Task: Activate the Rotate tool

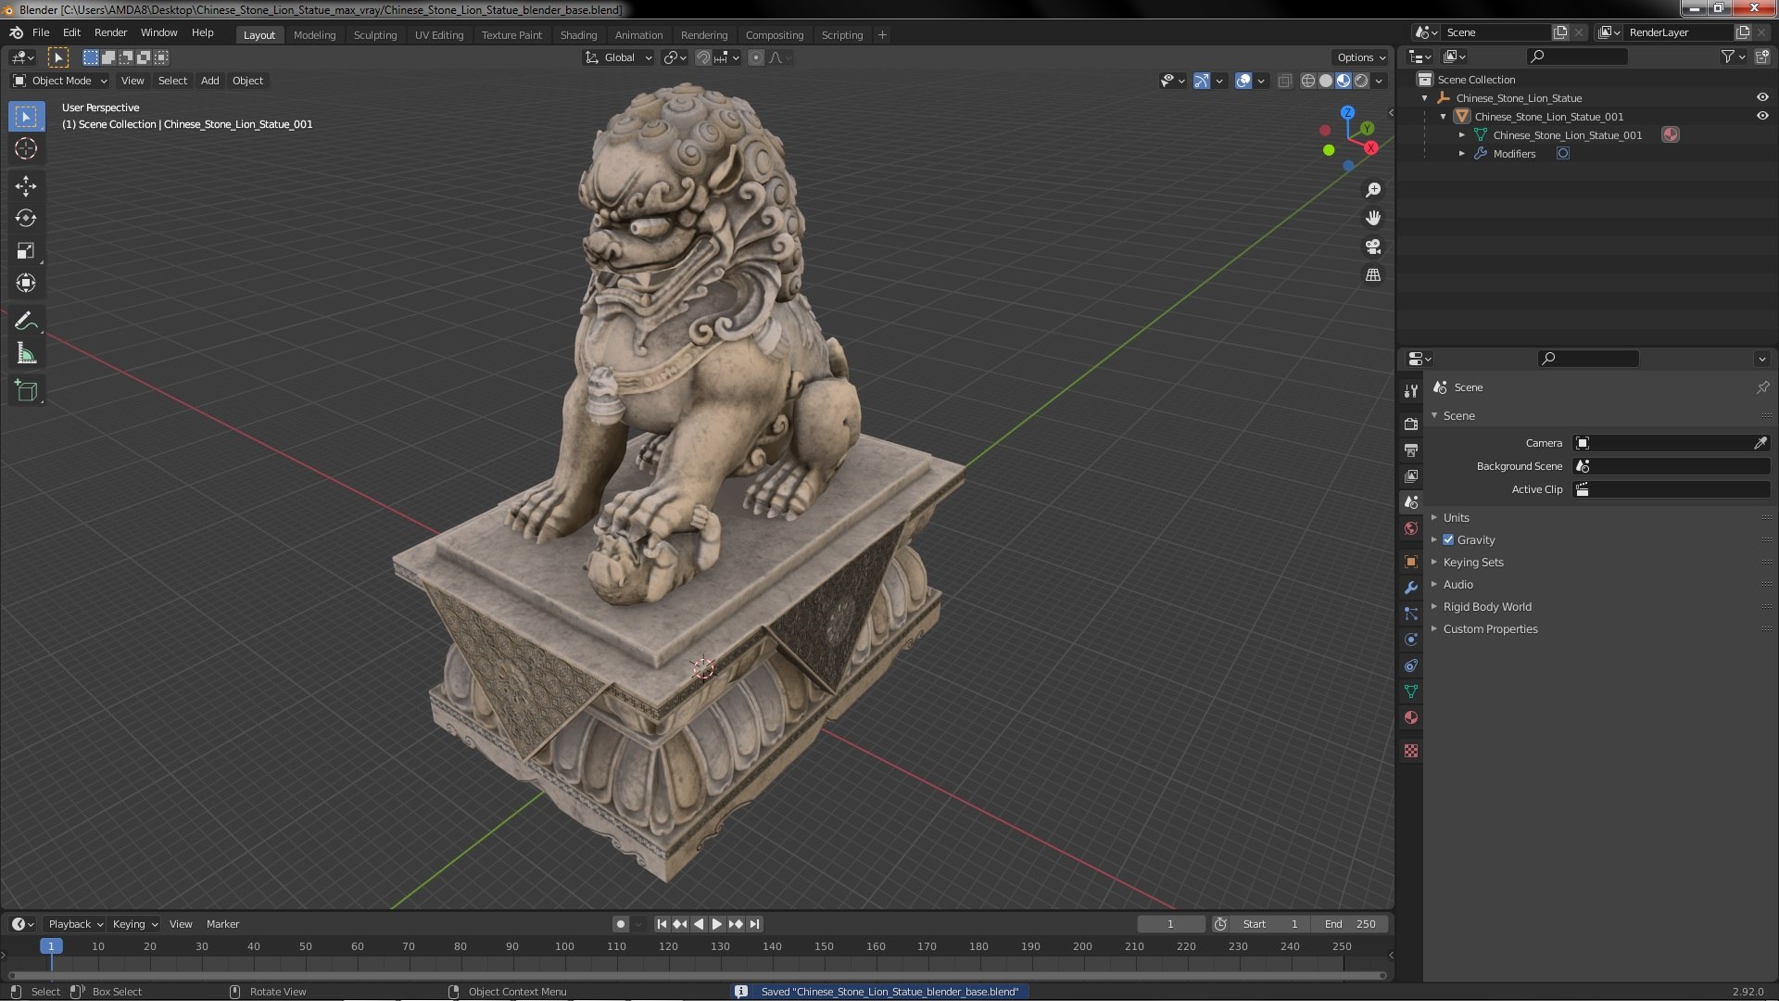Action: [x=26, y=219]
